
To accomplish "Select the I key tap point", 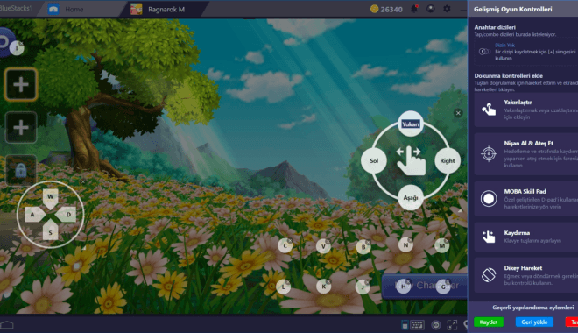I will pyautogui.click(x=17, y=48).
